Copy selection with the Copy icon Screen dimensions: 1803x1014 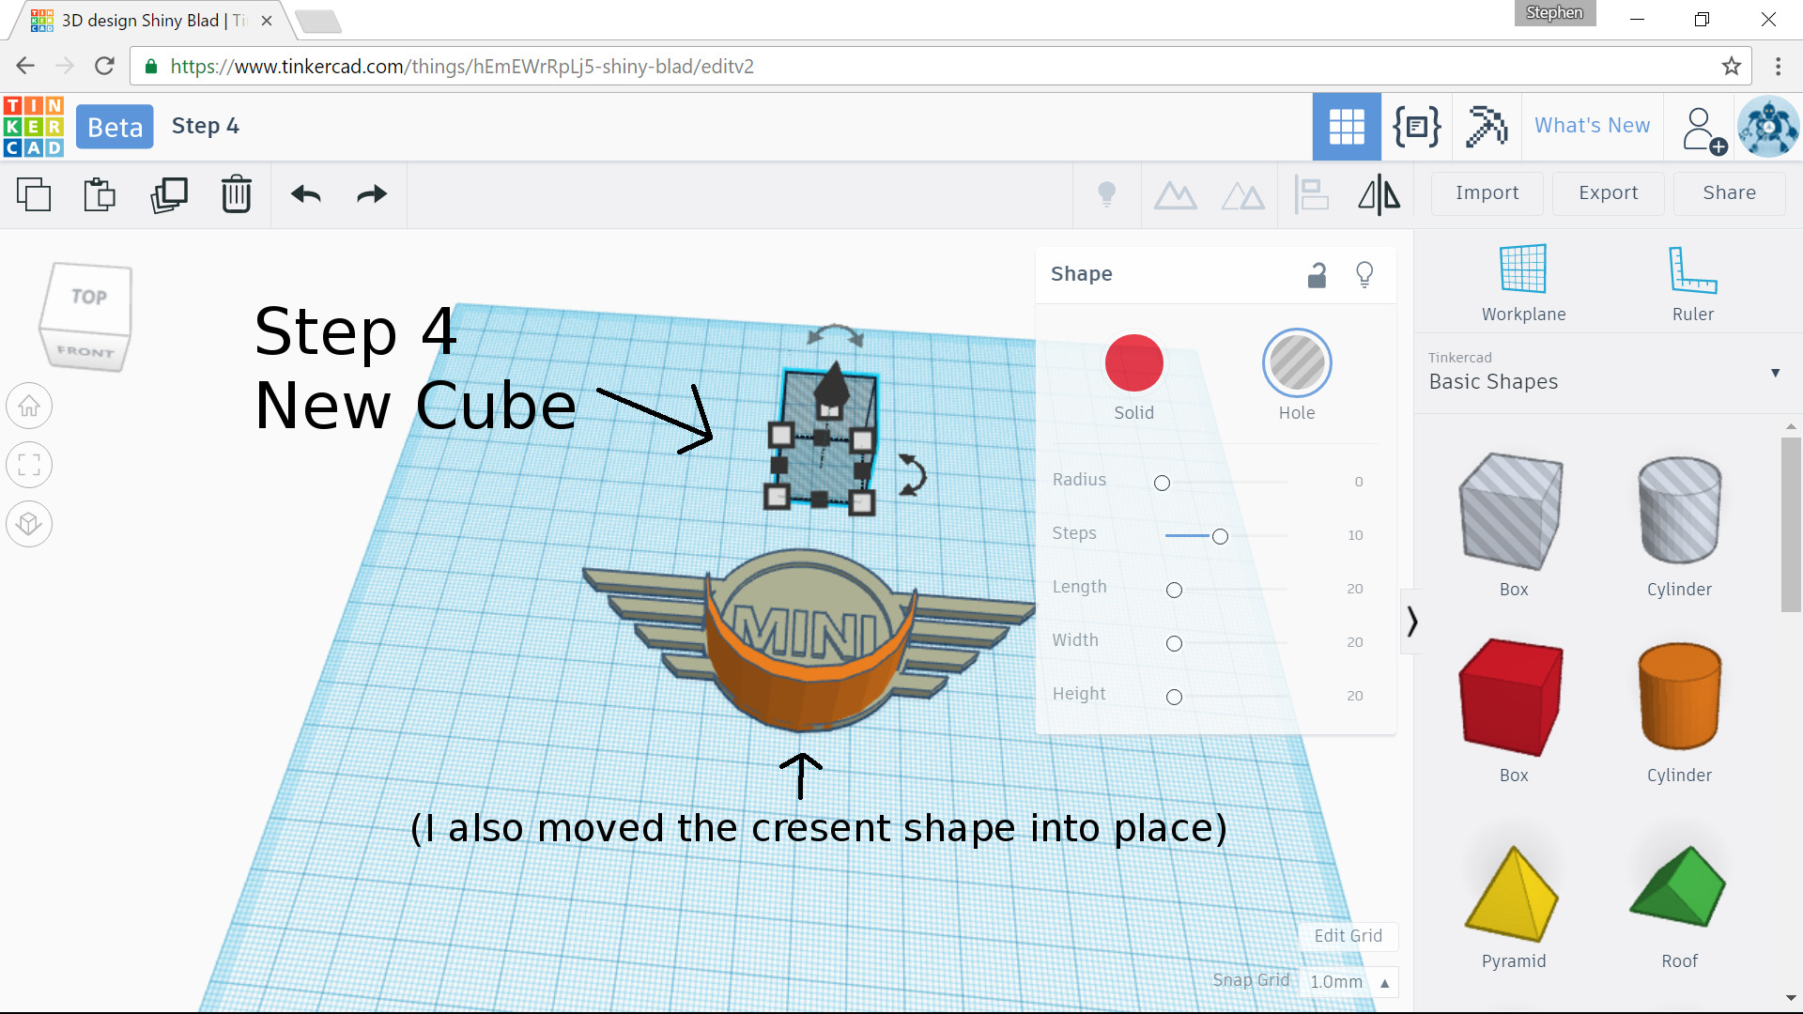(34, 194)
